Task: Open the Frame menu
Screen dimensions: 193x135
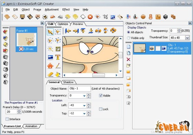Action: [x=37, y=10]
